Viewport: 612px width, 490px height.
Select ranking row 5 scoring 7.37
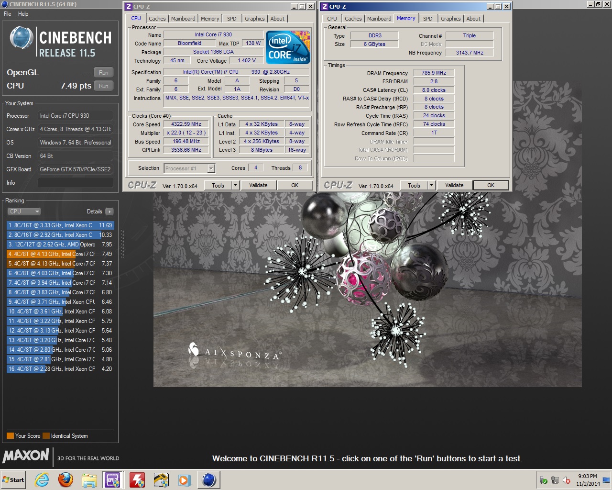[x=60, y=264]
